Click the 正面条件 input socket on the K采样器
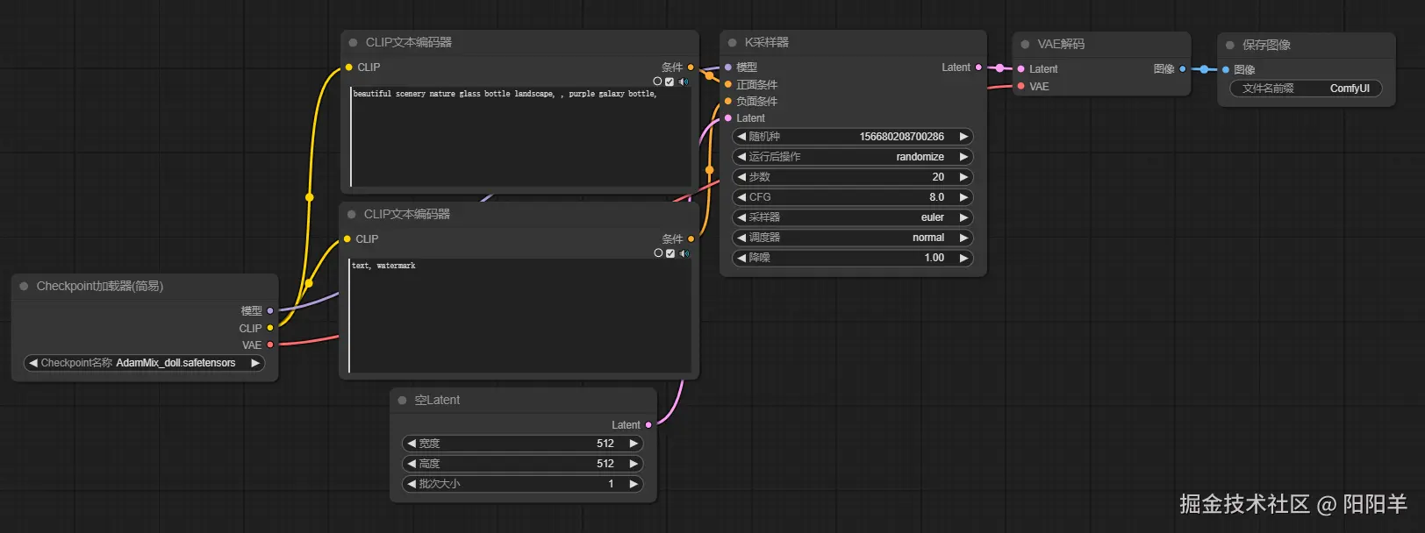This screenshot has width=1425, height=533. click(x=728, y=84)
